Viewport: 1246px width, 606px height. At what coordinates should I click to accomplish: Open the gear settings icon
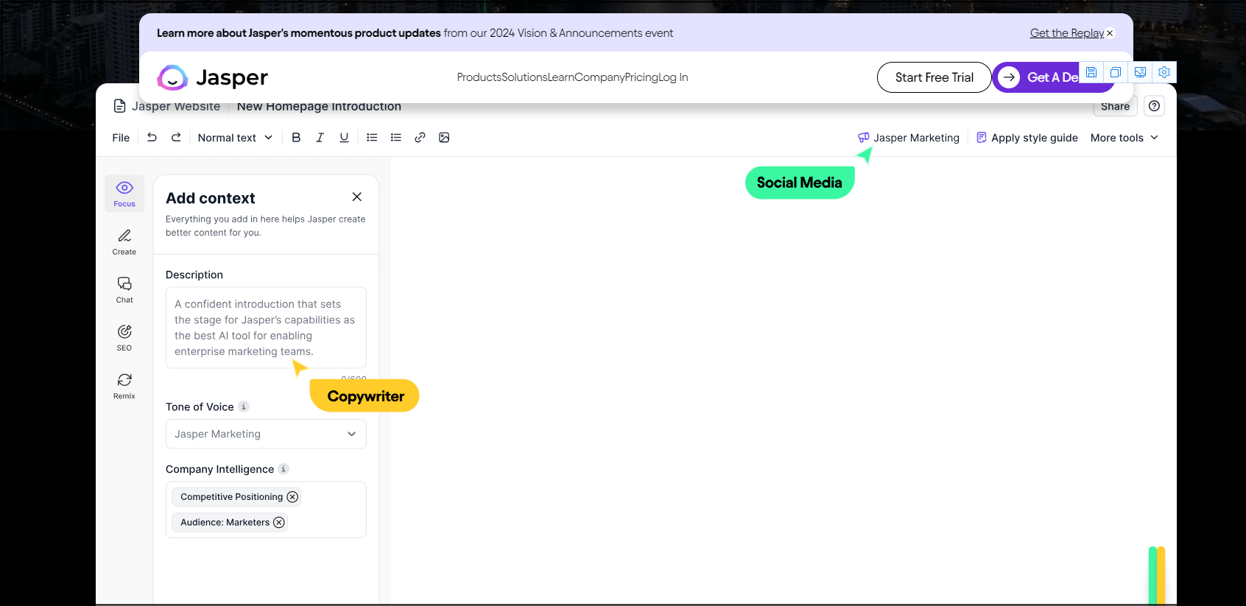coord(1164,72)
